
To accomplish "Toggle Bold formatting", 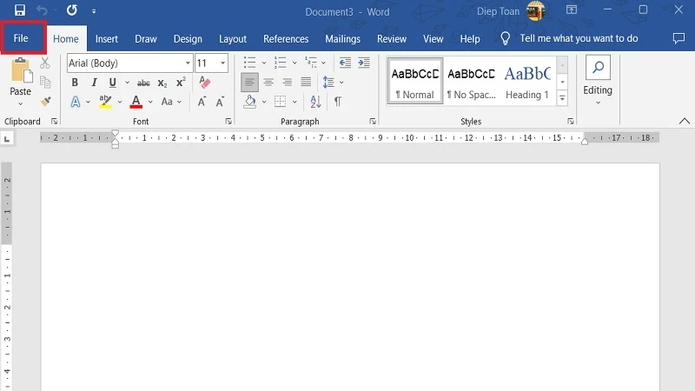I will tap(75, 83).
